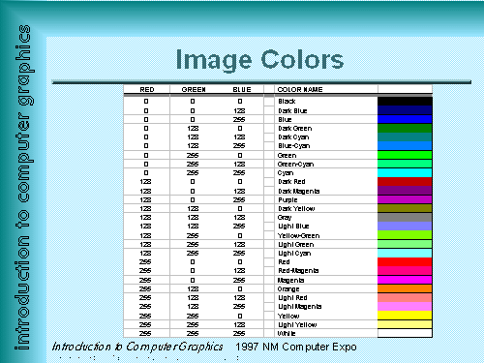484x363 pixels.
Task: Click the Image Colors slide title
Action: pos(259,60)
